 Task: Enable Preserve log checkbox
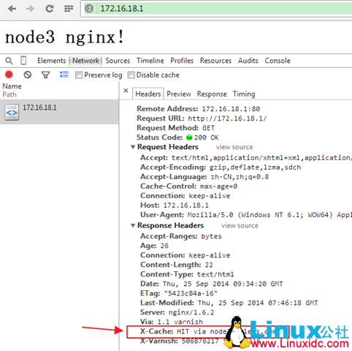pos(79,75)
